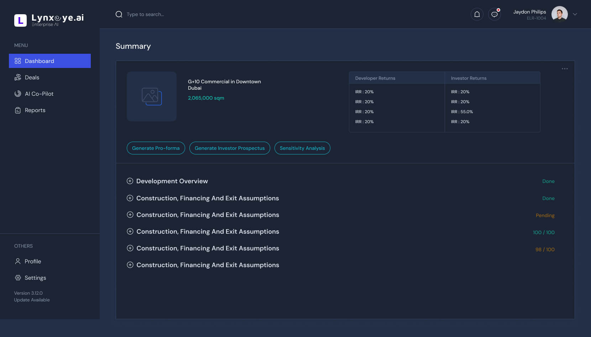Open AI Co-Pilot in sidebar
Screen dimensions: 591x337
(39, 94)
